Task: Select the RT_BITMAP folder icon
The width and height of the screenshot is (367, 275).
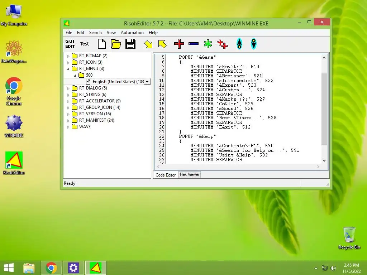Action: tap(75, 56)
